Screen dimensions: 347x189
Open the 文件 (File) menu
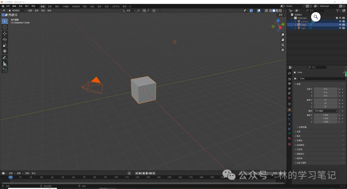tap(8, 6)
